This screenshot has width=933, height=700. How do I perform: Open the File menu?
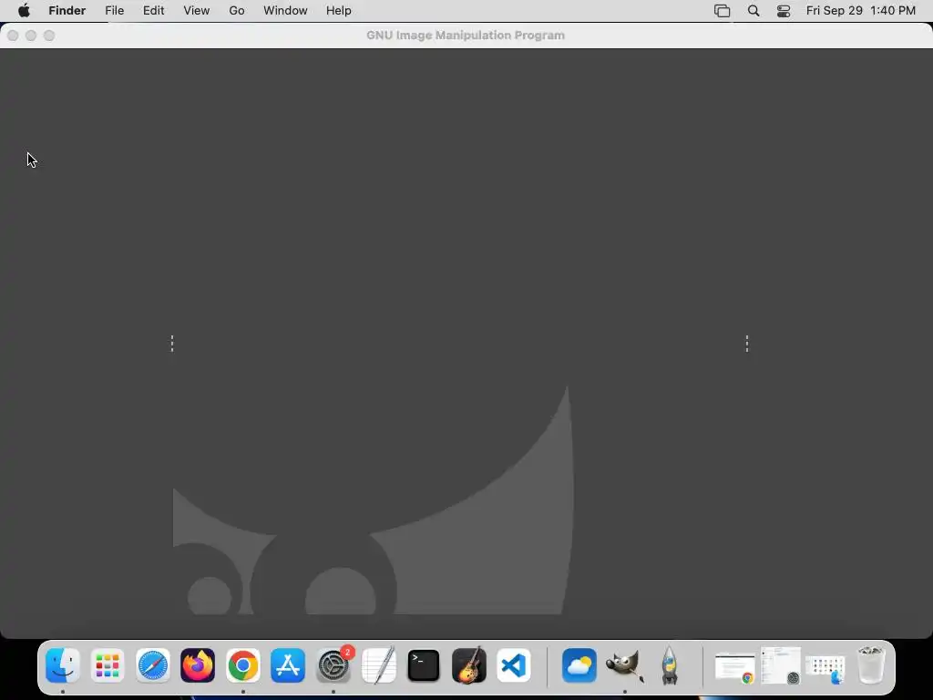click(x=114, y=11)
